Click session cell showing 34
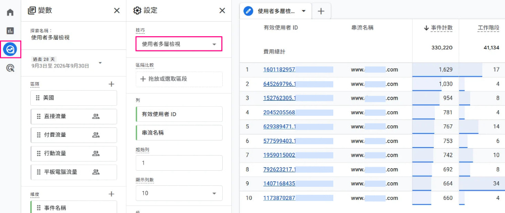The height and width of the screenshot is (213, 505). tap(482, 183)
